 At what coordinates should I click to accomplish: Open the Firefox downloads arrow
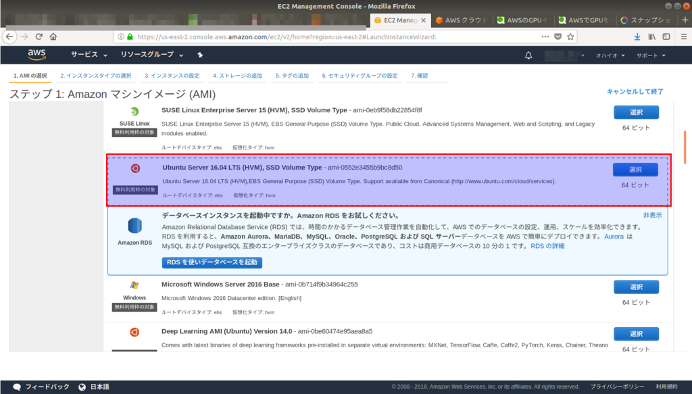pos(637,37)
